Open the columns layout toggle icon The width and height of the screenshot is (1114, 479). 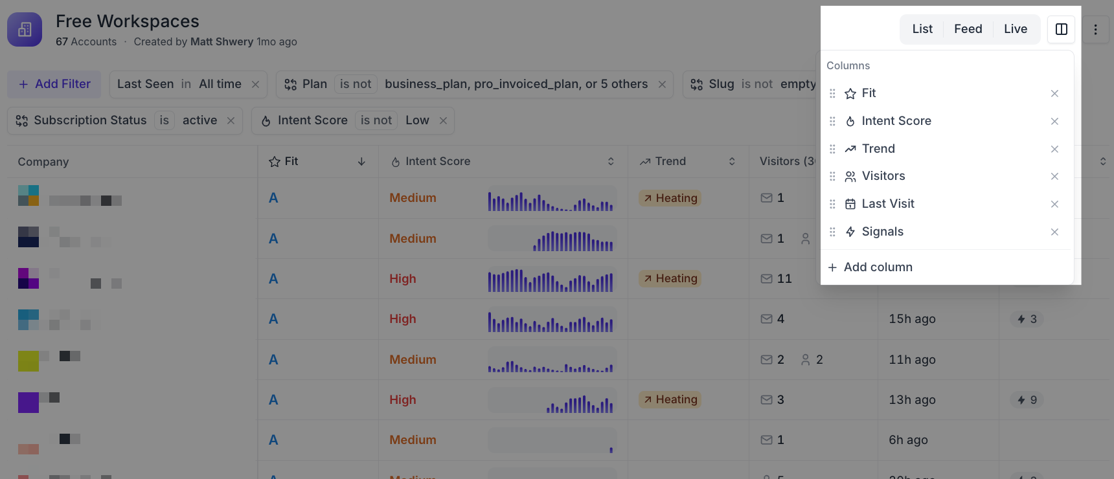[1061, 29]
